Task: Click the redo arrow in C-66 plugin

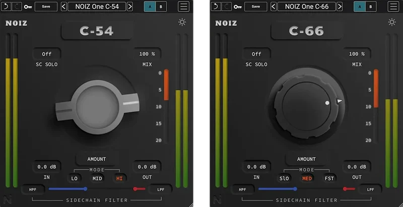Action: pyautogui.click(x=226, y=7)
